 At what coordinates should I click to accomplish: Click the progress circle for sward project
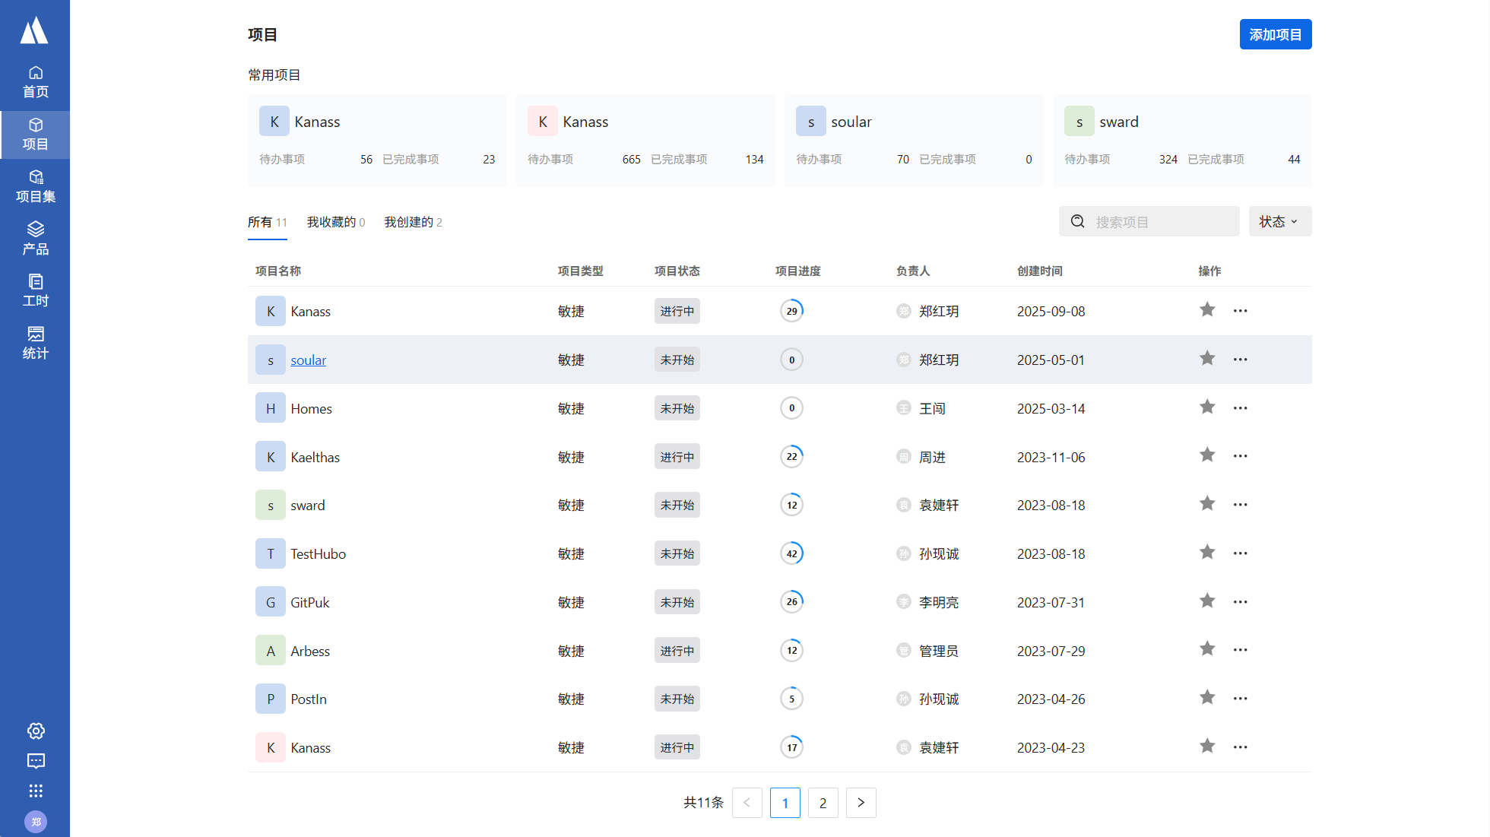(x=791, y=506)
